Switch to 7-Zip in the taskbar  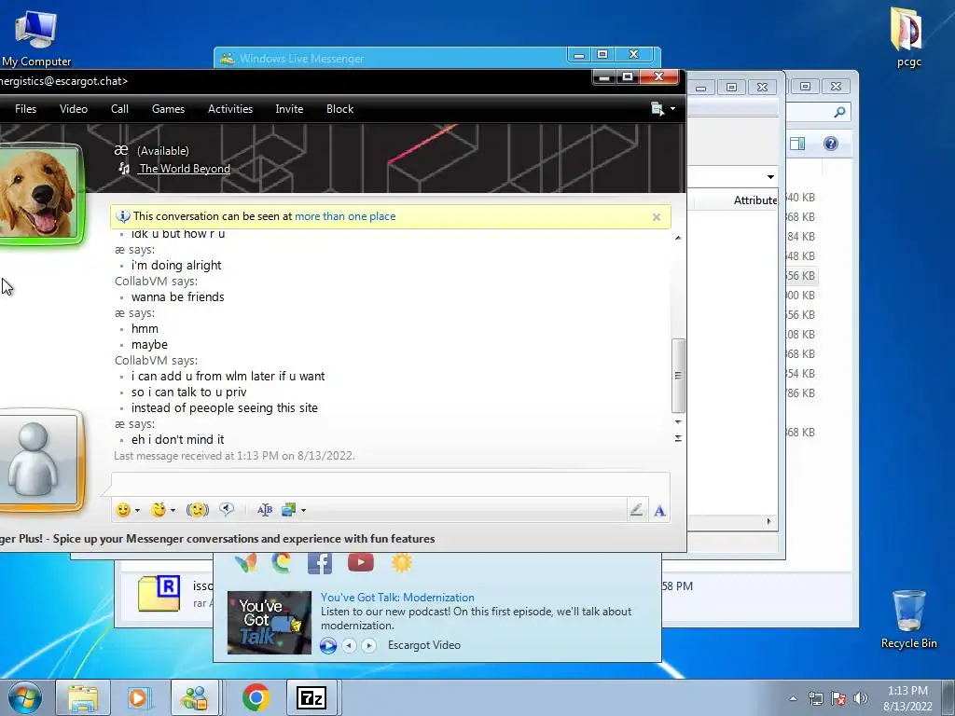pyautogui.click(x=311, y=697)
